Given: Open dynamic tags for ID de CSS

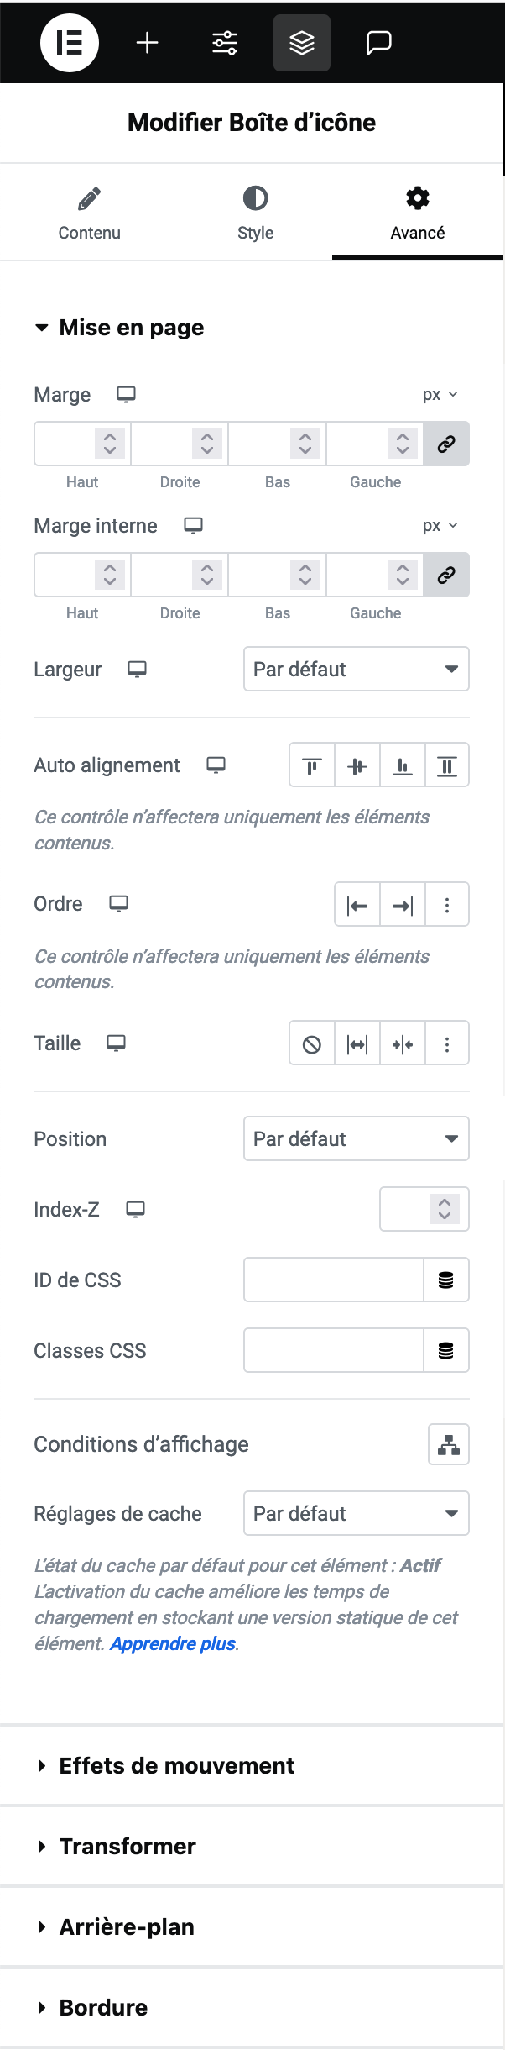Looking at the screenshot, I should point(446,1280).
